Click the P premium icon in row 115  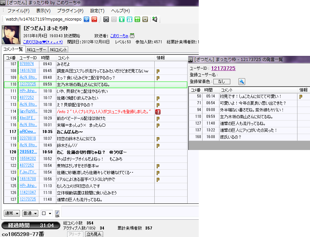158,118
